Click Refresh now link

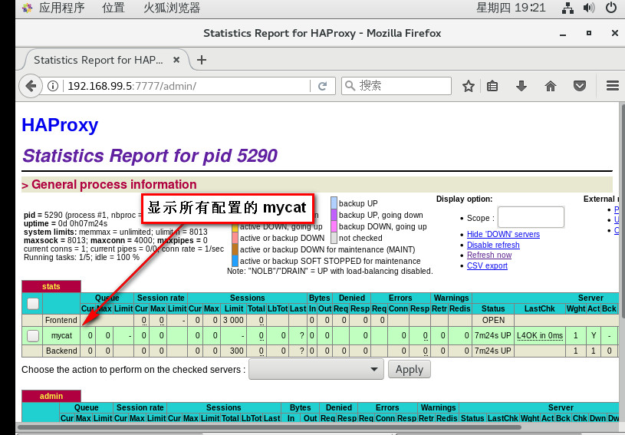tap(489, 255)
